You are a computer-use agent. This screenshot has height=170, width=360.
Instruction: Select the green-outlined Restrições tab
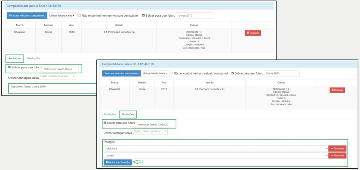click(x=128, y=114)
